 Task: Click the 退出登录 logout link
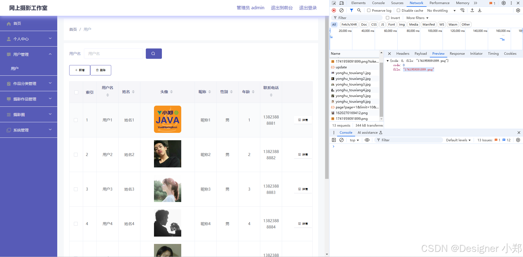pyautogui.click(x=308, y=8)
